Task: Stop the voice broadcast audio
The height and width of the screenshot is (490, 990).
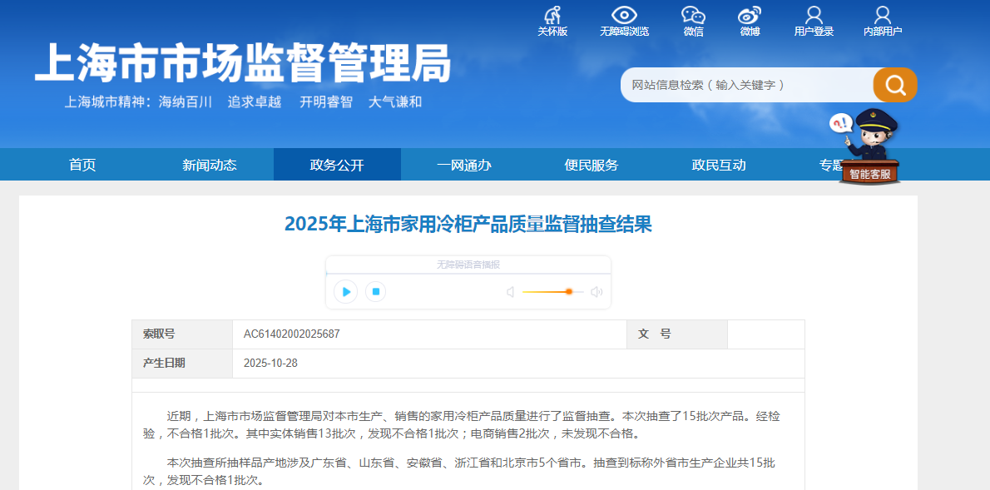Action: pyautogui.click(x=376, y=292)
